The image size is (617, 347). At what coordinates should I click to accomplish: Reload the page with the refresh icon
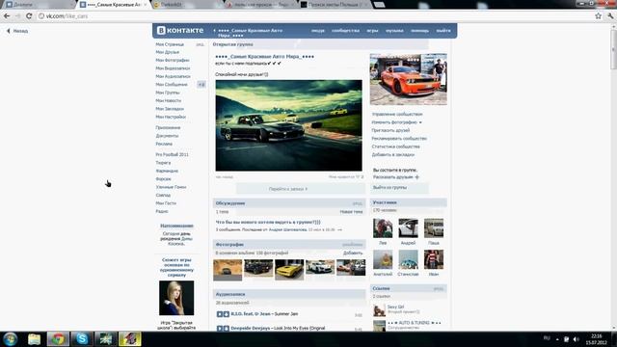point(29,16)
